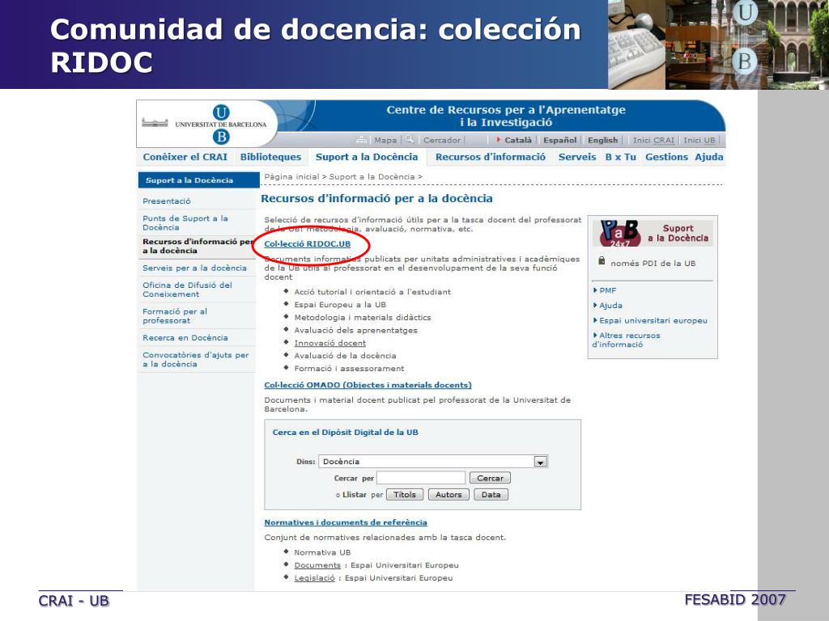Open the Conèixer el CRAI menu
This screenshot has width=829, height=621.
185,157
